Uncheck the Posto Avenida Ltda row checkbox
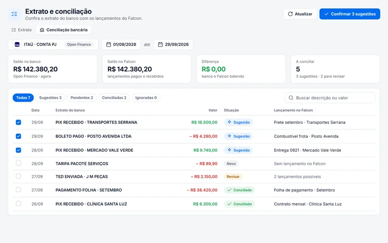This screenshot has width=388, height=243. (18, 136)
